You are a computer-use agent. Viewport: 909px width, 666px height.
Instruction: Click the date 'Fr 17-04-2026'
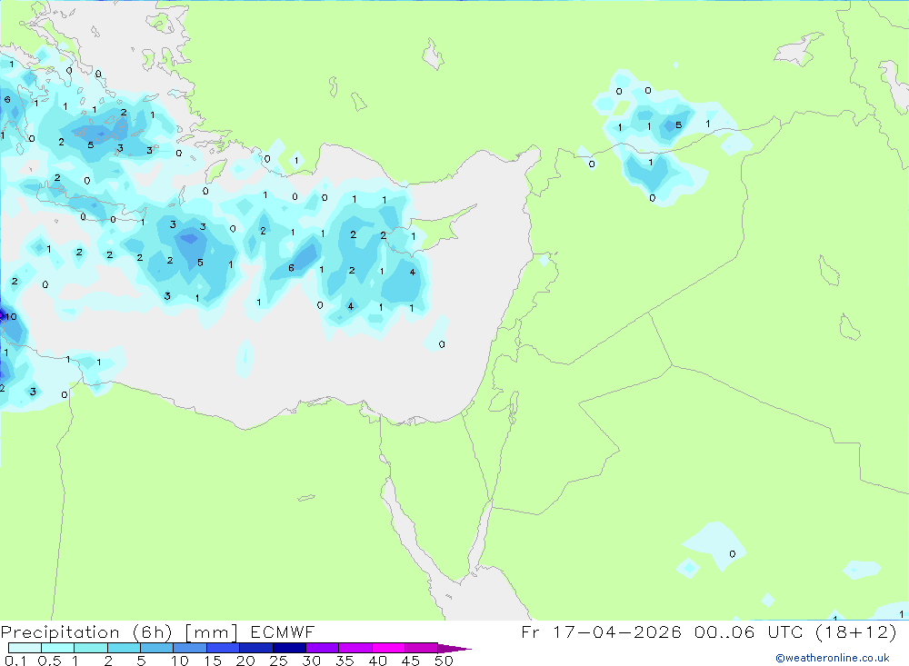[x=601, y=631]
